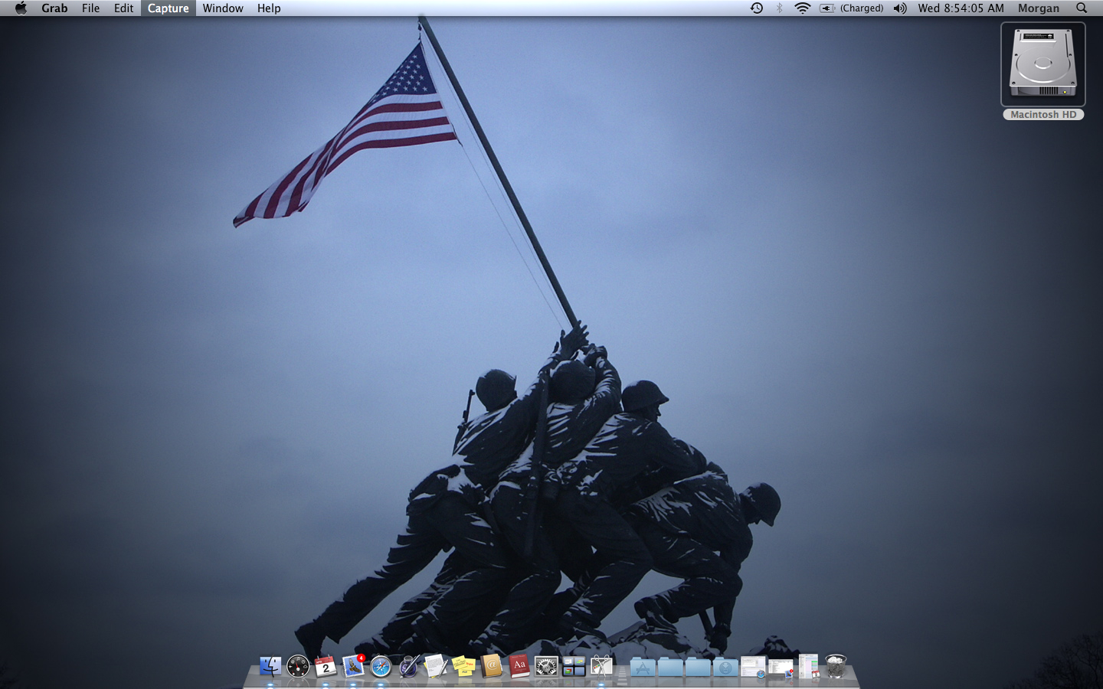The width and height of the screenshot is (1103, 689).
Task: Select the Macintosh HD desktop drive
Action: pos(1043,71)
